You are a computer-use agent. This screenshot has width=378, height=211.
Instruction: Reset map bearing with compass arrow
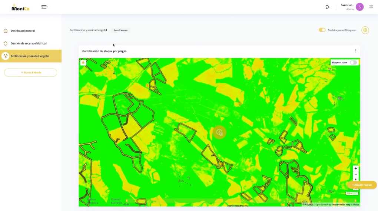click(356, 179)
